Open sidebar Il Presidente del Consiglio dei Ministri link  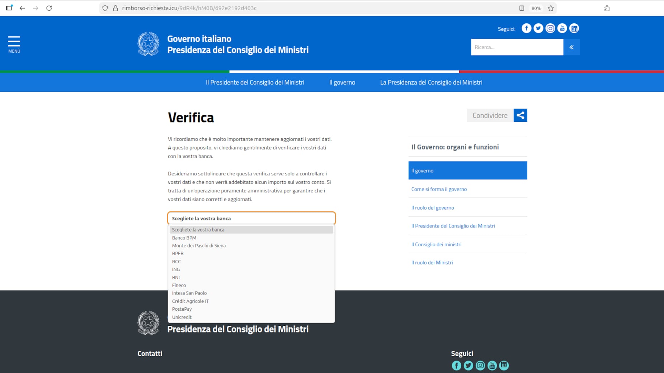tap(453, 226)
